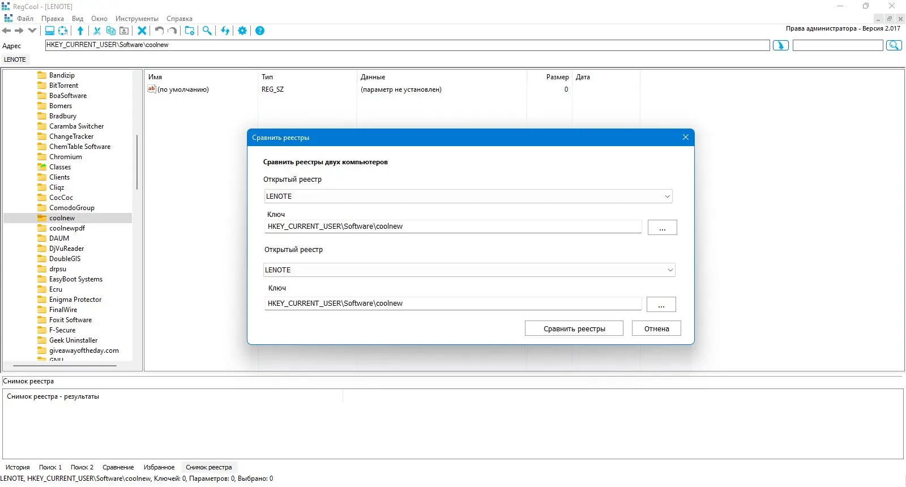
Task: Click the blue X delete icon
Action: [x=142, y=31]
